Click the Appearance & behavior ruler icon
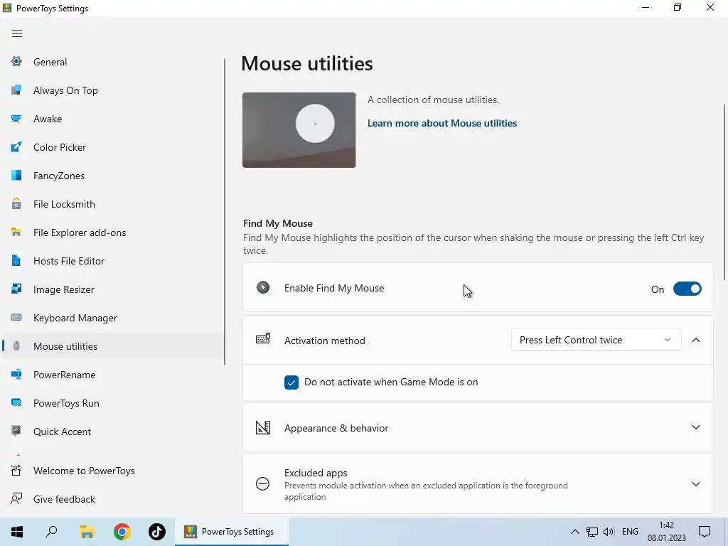The width and height of the screenshot is (728, 546). pyautogui.click(x=263, y=427)
